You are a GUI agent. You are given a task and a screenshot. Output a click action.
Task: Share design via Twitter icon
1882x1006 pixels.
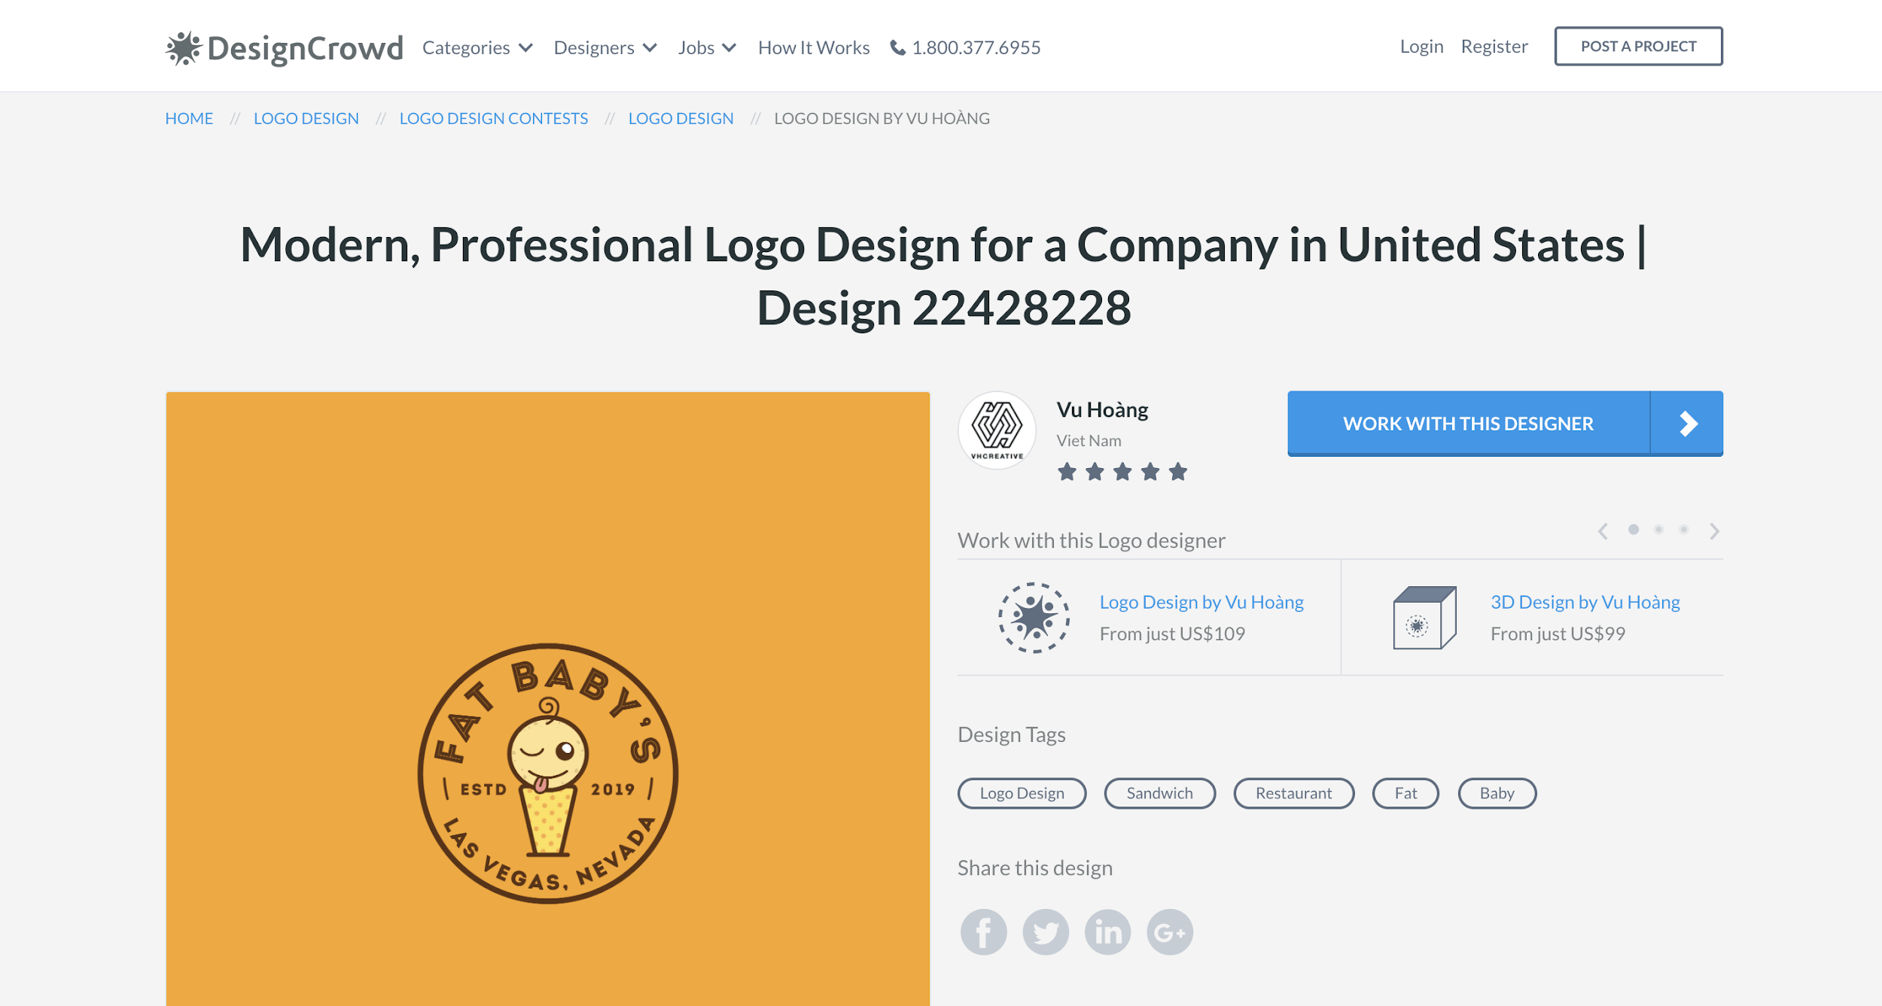(1046, 932)
